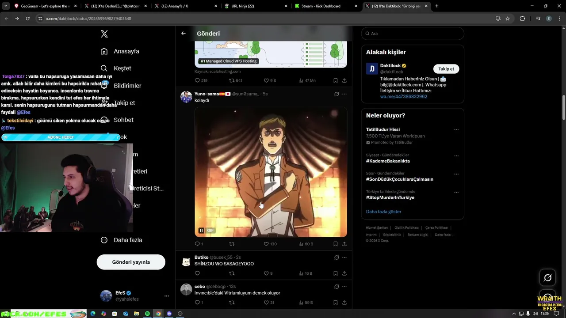Switch to Anasayfa / X tab

click(x=186, y=6)
